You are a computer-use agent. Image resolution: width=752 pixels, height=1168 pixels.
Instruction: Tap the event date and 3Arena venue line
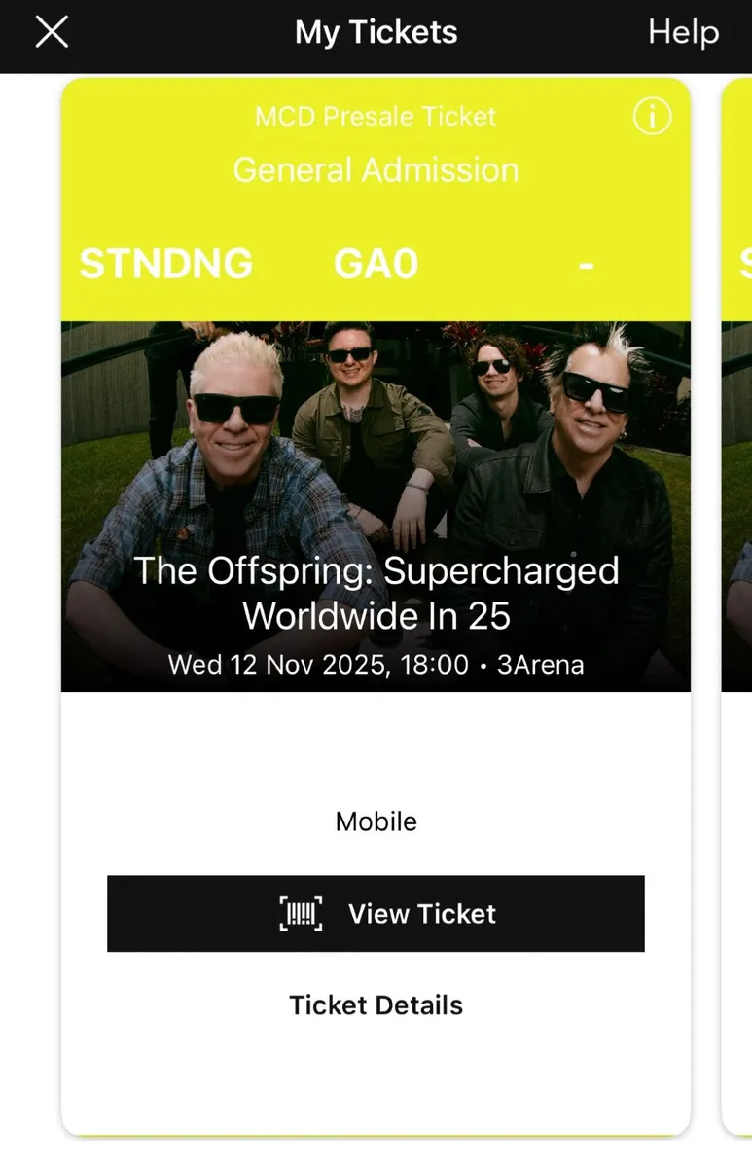click(376, 665)
